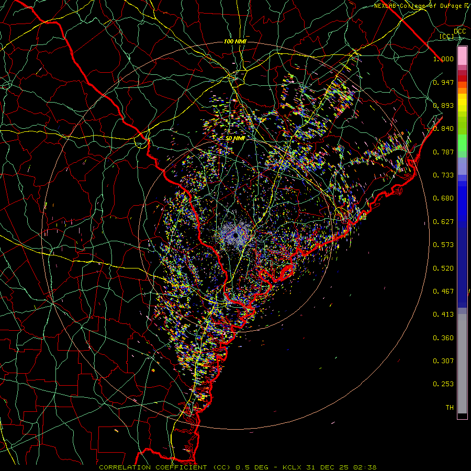This screenshot has height=471, width=471.
Task: Click the 1.000 legend value
Action: (443, 59)
